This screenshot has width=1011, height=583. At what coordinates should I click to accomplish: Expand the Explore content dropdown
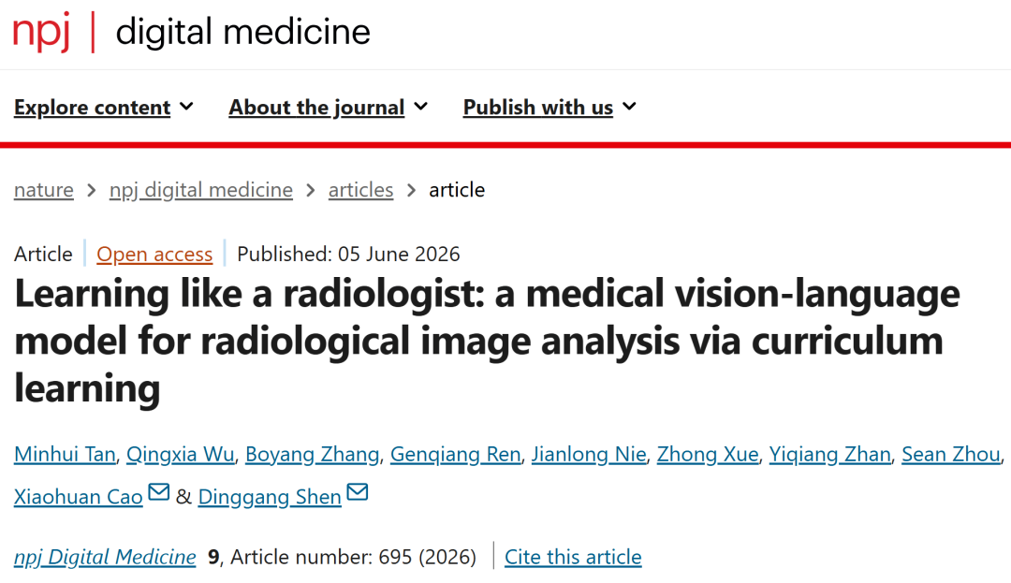click(103, 107)
